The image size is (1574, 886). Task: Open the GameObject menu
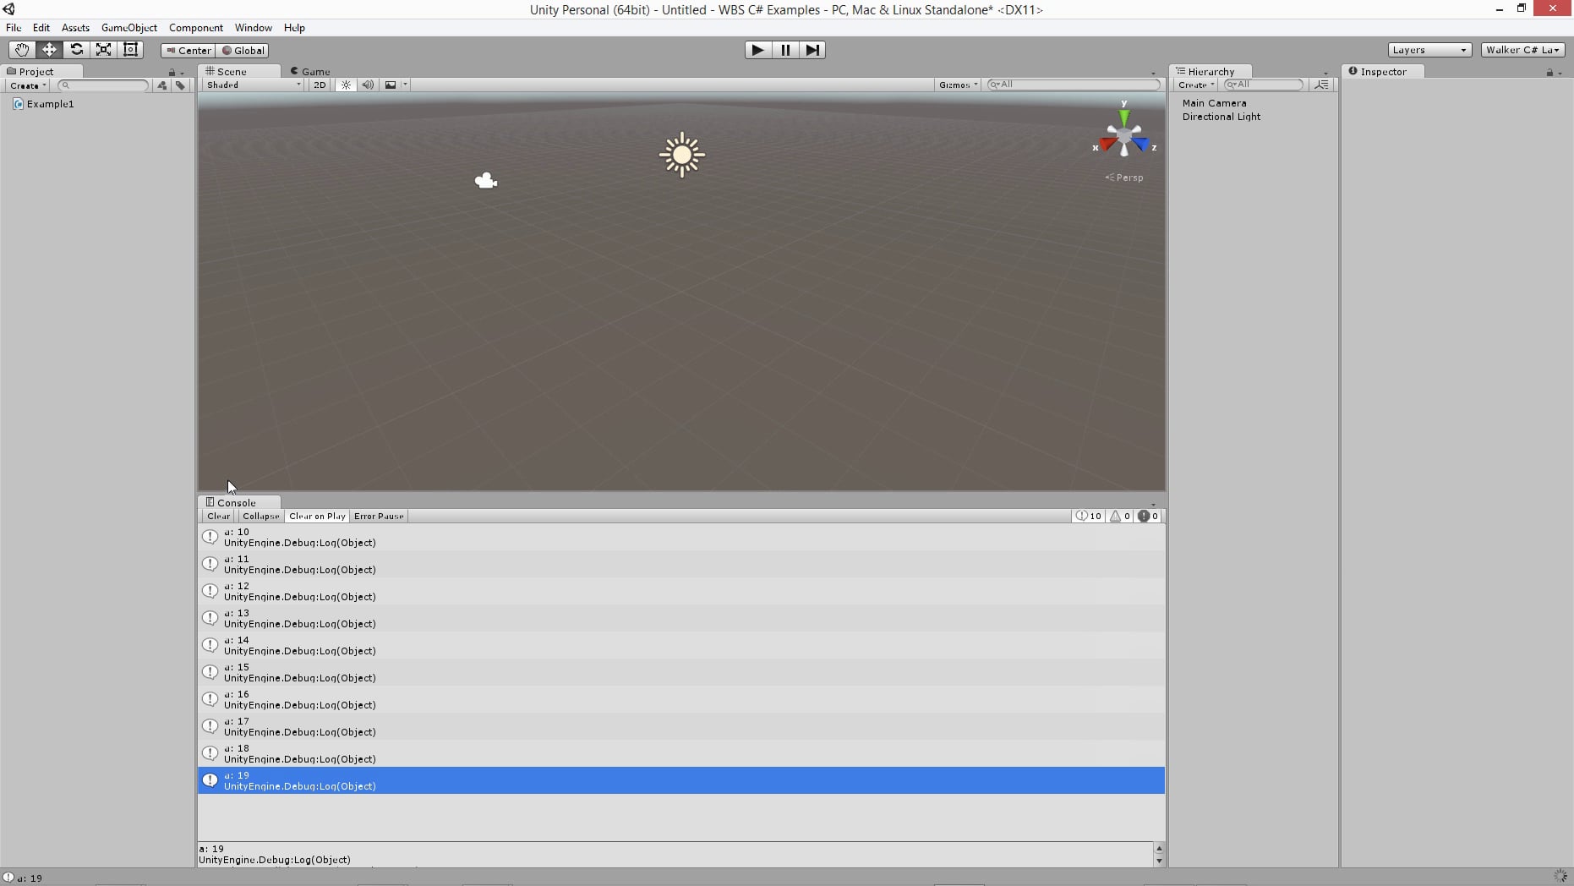(129, 28)
